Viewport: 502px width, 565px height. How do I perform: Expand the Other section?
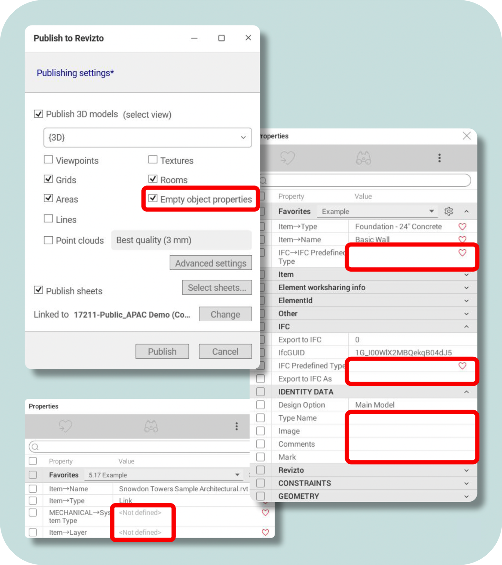coord(467,314)
